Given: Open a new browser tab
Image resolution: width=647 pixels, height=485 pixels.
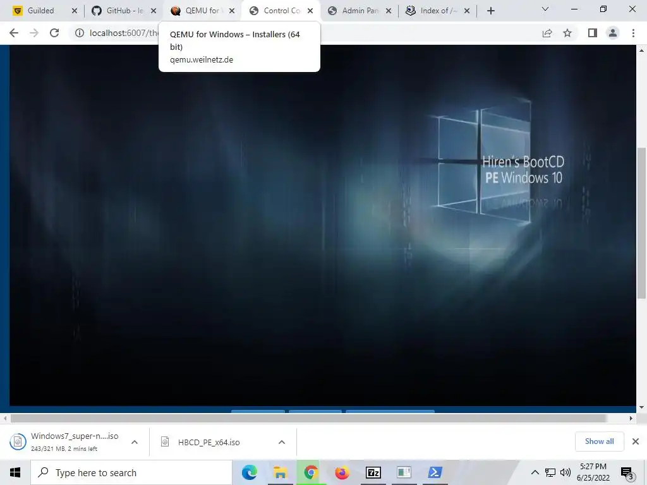Looking at the screenshot, I should (x=490, y=11).
